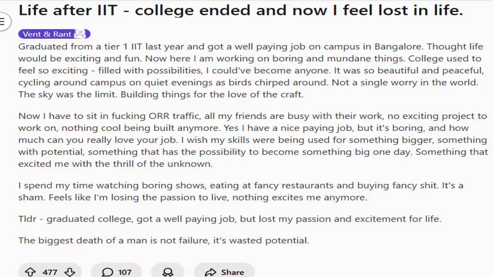
Task: Click the speech bubble comments icon
Action: (x=107, y=272)
